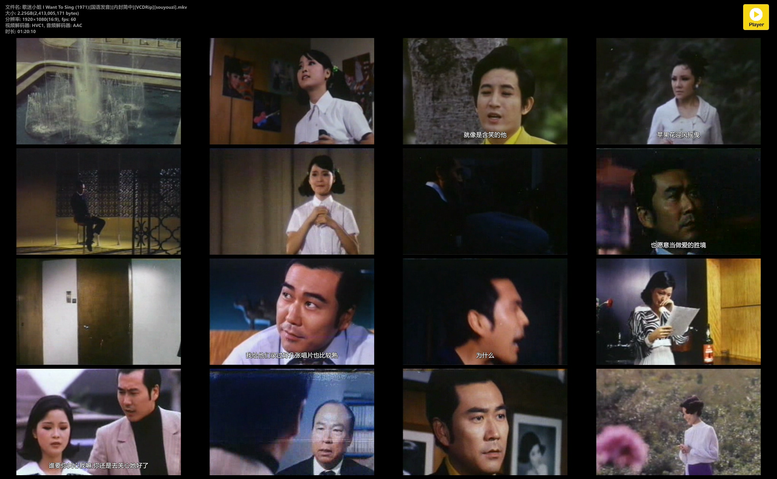Open the fountain scene thumbnail
The image size is (777, 479).
[x=99, y=91]
